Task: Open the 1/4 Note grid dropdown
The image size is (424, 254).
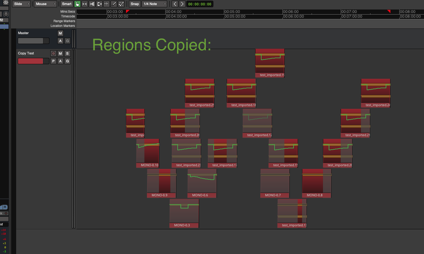Action: click(154, 4)
